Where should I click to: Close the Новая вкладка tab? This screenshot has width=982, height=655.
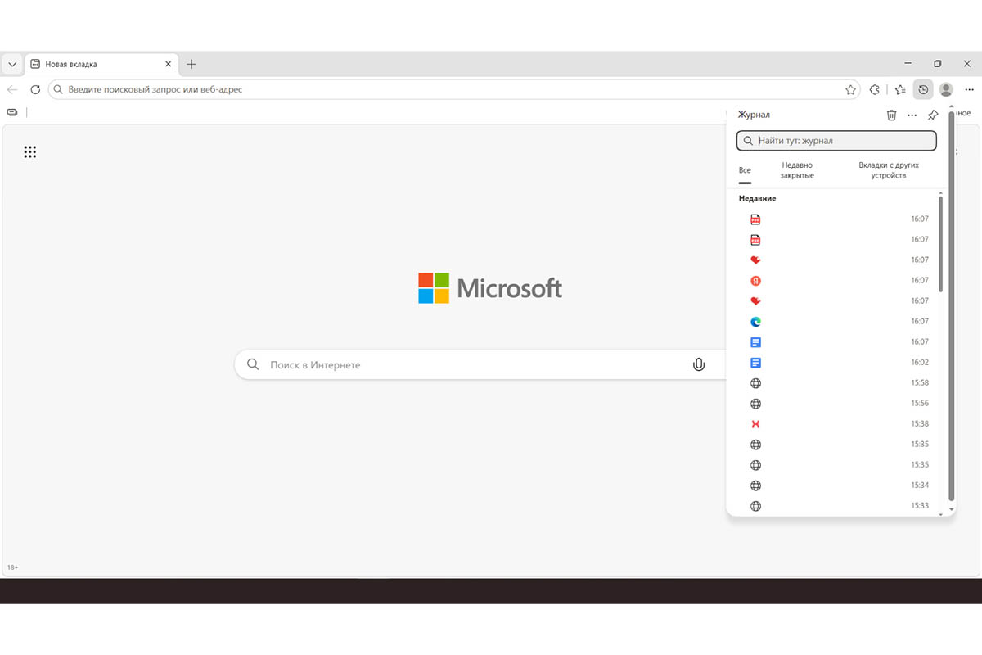(x=168, y=64)
